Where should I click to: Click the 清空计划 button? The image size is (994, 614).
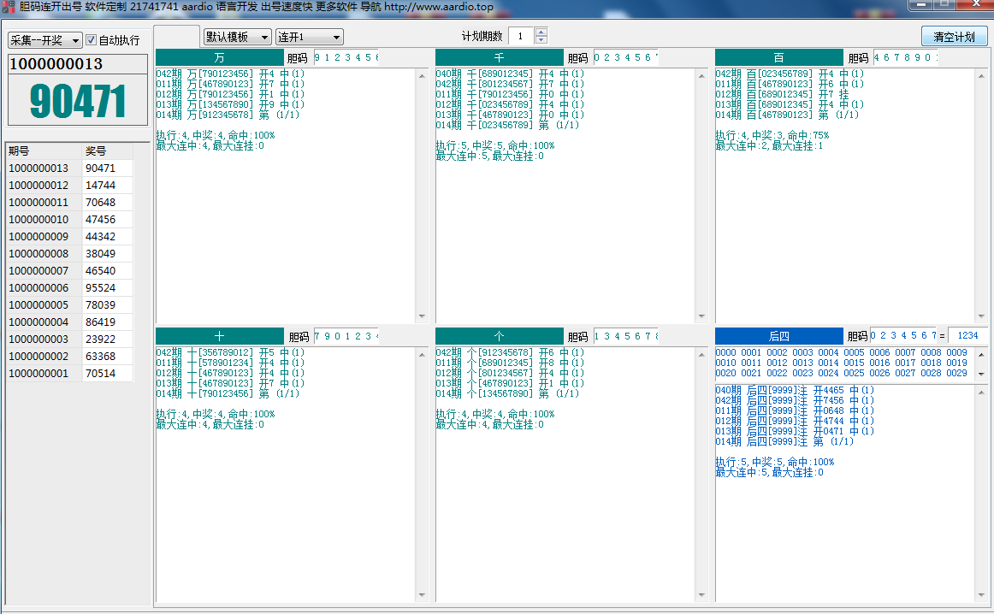(x=954, y=37)
